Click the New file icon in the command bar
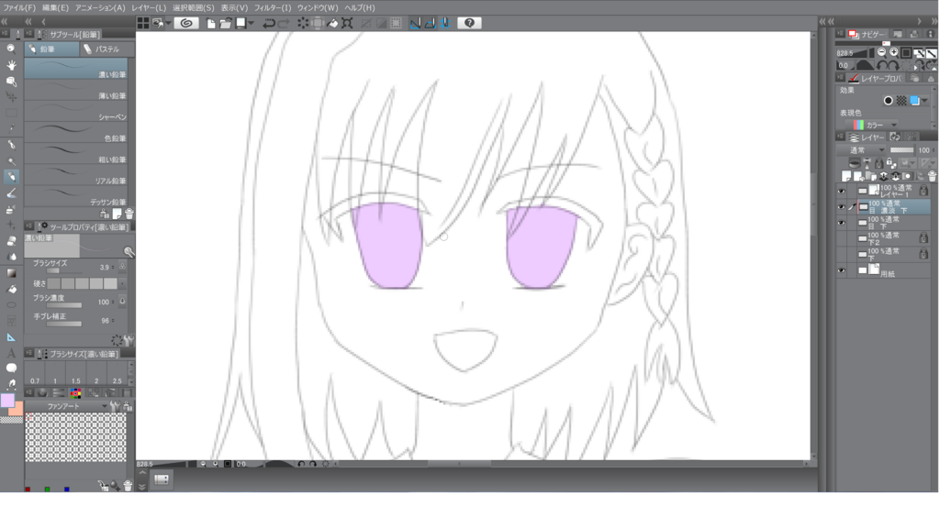Image resolution: width=940 pixels, height=528 pixels. point(211,23)
